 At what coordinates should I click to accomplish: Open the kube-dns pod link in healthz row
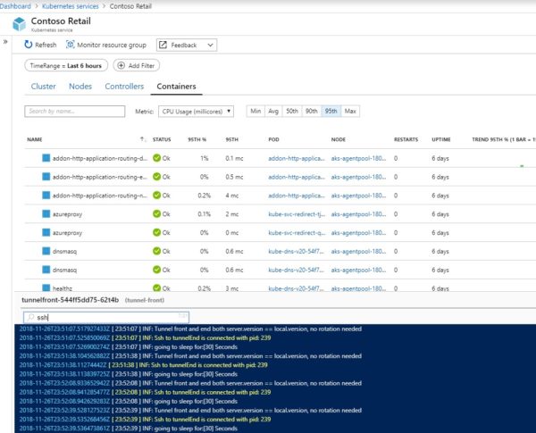coord(296,288)
